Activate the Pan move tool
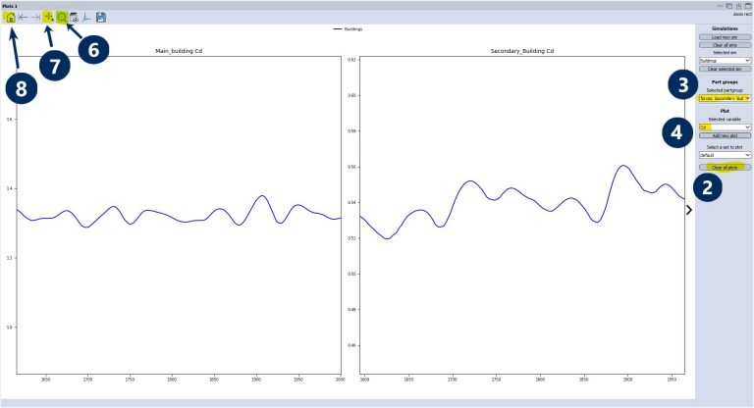The image size is (754, 408). tap(48, 18)
